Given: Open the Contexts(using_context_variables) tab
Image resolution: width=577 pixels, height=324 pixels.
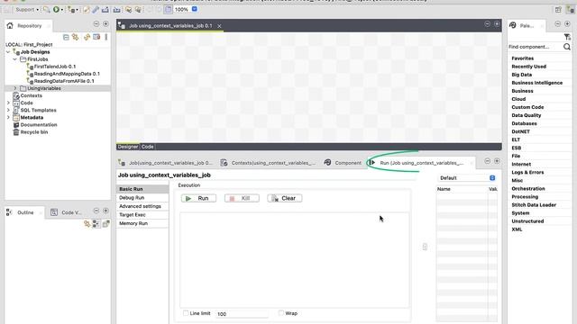Looking at the screenshot, I should [268, 163].
